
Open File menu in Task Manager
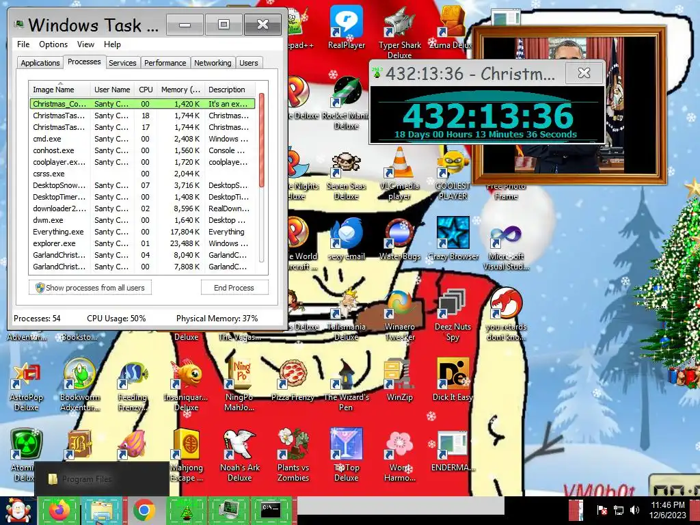tap(23, 44)
